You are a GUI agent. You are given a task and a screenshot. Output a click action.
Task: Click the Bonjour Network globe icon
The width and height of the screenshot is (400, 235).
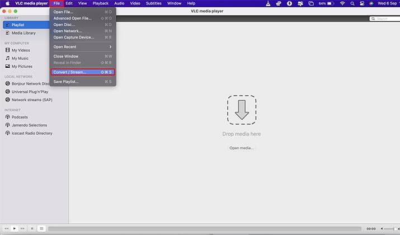pyautogui.click(x=7, y=83)
